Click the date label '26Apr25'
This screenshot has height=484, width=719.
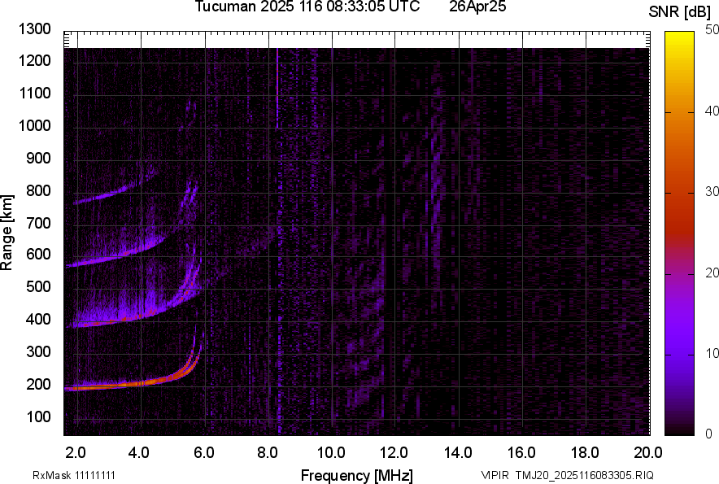click(x=477, y=7)
